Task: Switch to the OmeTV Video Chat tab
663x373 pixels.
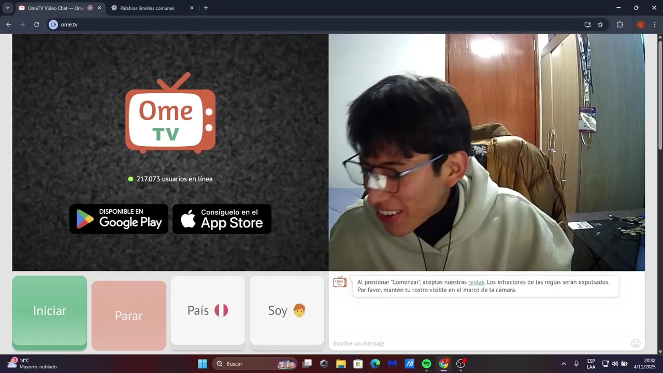Action: 55,8
